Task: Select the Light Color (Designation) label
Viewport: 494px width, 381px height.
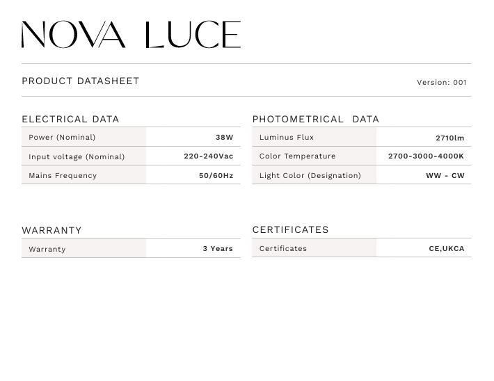Action: coord(310,175)
